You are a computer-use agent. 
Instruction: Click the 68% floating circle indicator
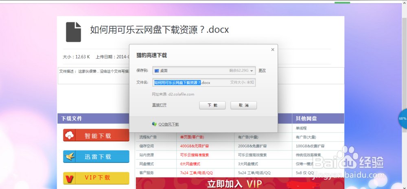[x=403, y=119]
